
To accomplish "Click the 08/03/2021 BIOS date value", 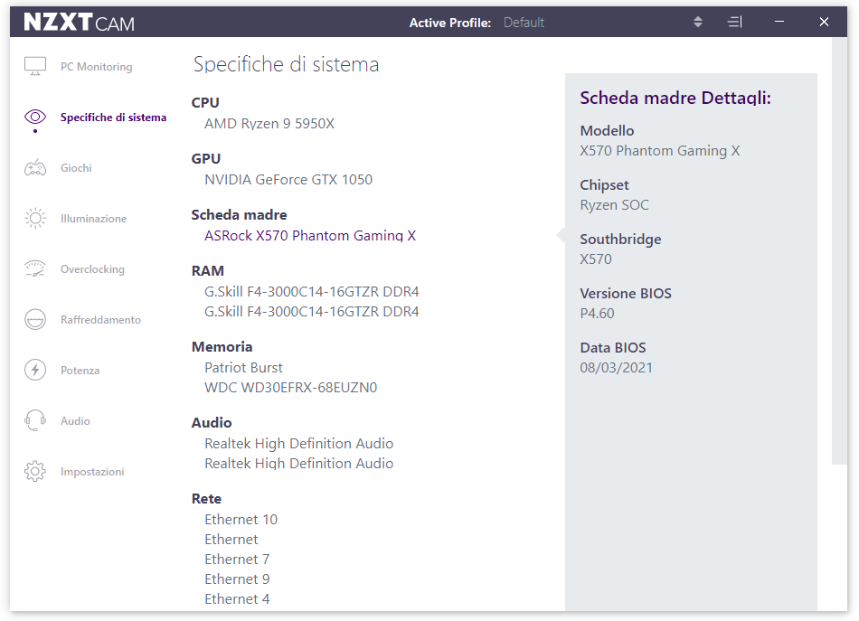I will pos(617,368).
